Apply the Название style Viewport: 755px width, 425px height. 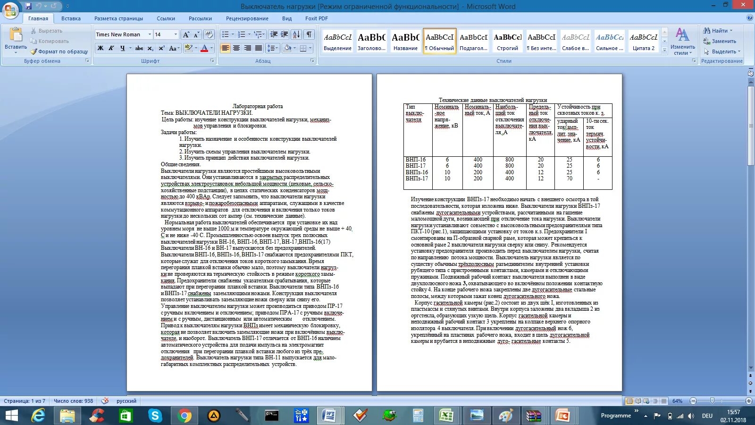pyautogui.click(x=405, y=41)
